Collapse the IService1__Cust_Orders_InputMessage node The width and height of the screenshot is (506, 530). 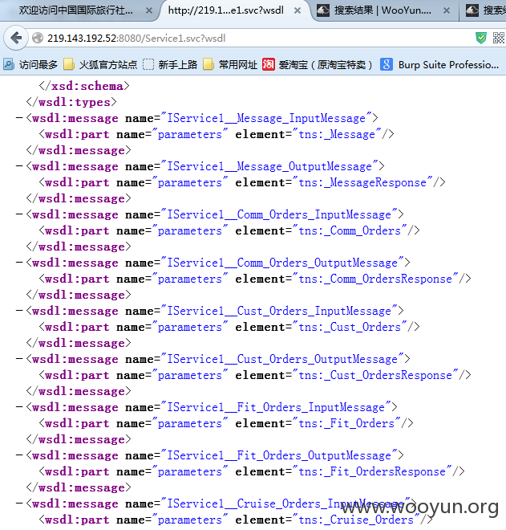[19, 310]
